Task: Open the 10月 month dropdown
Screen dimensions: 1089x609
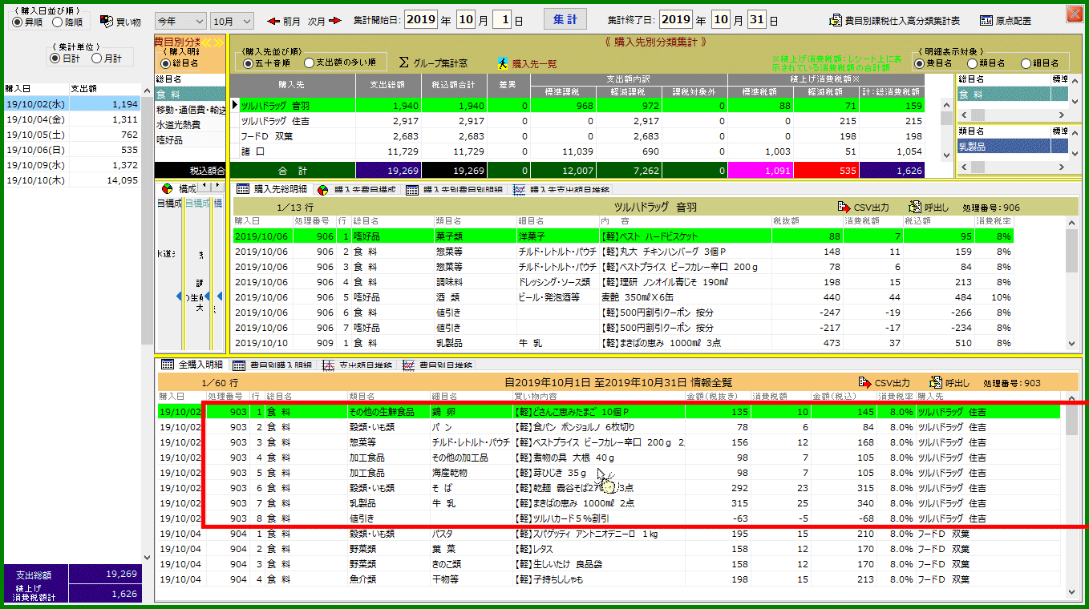Action: 233,21
